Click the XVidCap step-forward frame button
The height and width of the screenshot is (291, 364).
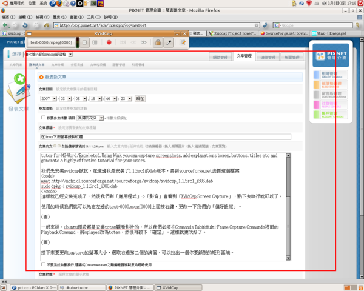coord(123,42)
